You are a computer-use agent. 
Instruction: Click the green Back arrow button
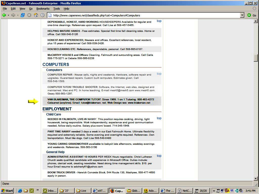click(4, 15)
